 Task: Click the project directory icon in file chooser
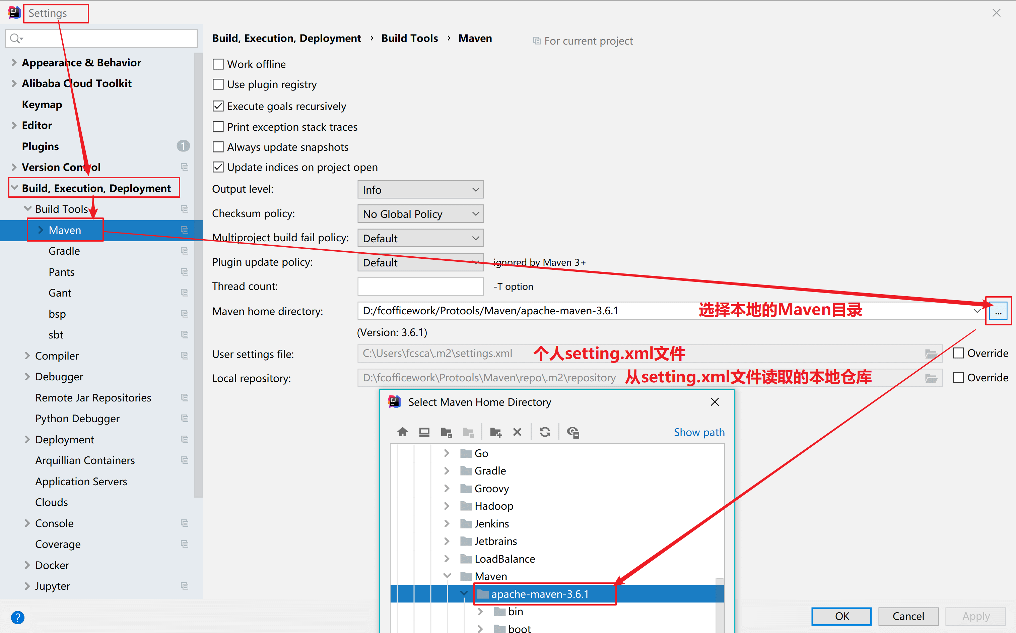click(446, 432)
